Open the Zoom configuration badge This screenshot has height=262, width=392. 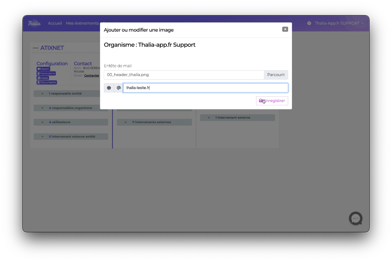(x=43, y=69)
